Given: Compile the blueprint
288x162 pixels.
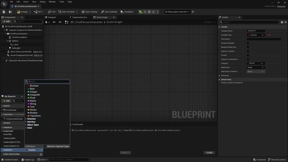Looking at the screenshot, I should tap(22, 12).
